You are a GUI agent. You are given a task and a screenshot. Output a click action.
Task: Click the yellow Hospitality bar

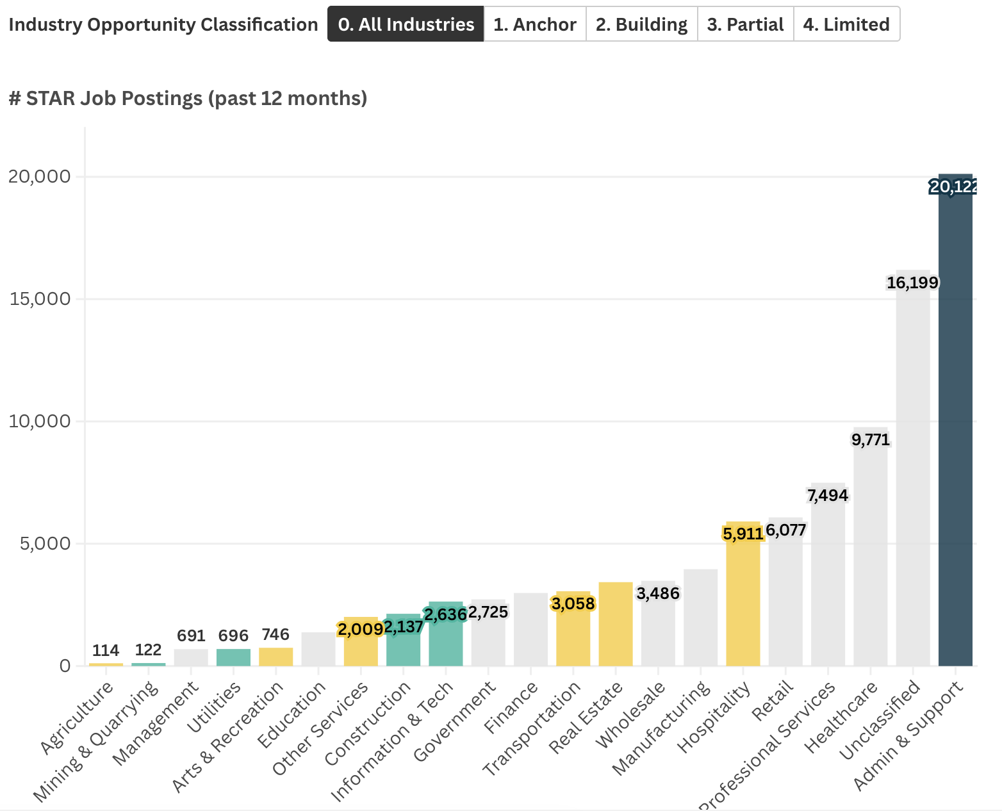[743, 594]
